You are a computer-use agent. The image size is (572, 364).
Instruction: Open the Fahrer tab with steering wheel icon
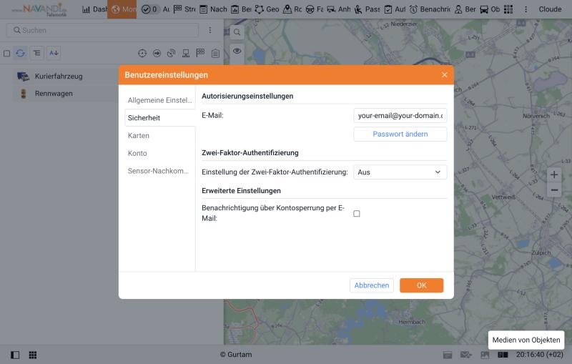tap(315, 9)
